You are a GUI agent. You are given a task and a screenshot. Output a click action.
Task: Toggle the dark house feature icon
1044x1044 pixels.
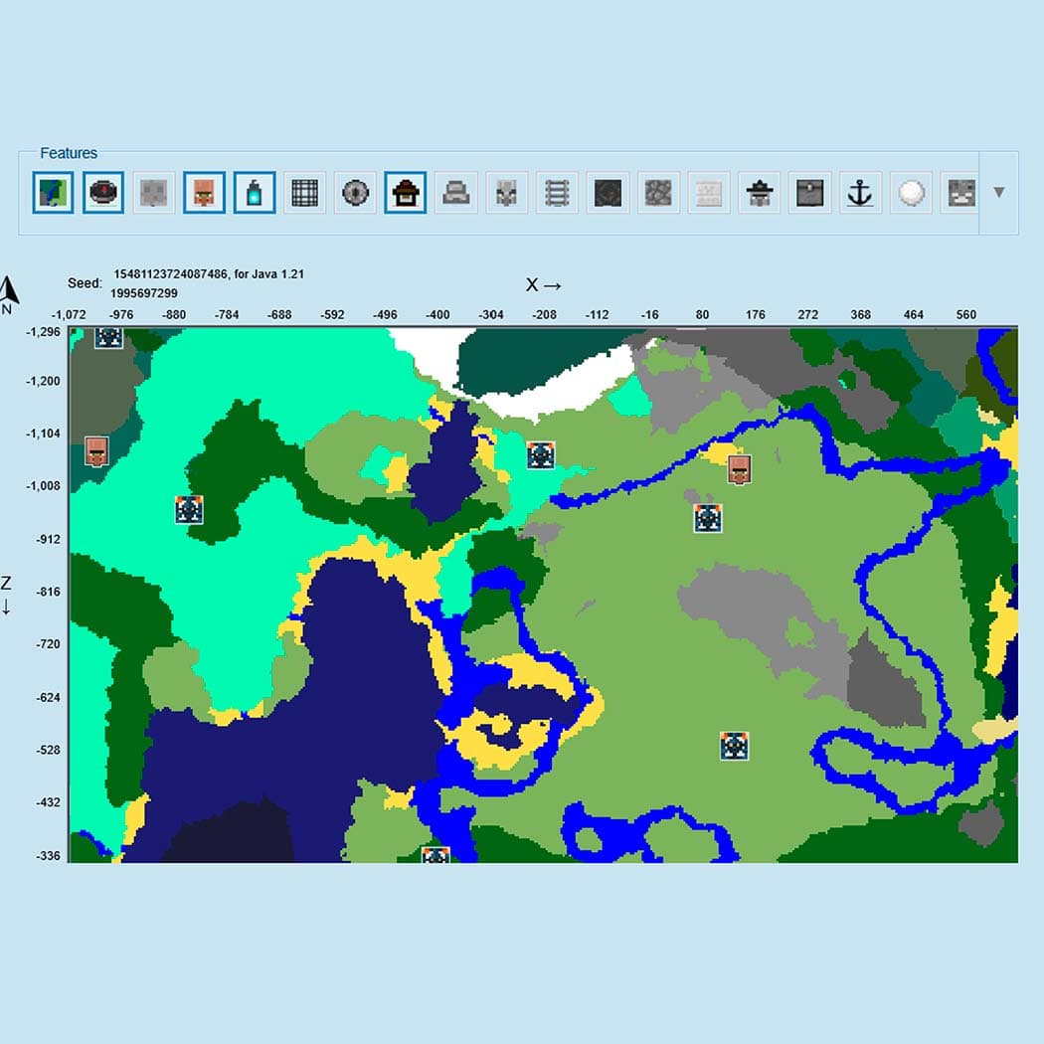[x=406, y=193]
